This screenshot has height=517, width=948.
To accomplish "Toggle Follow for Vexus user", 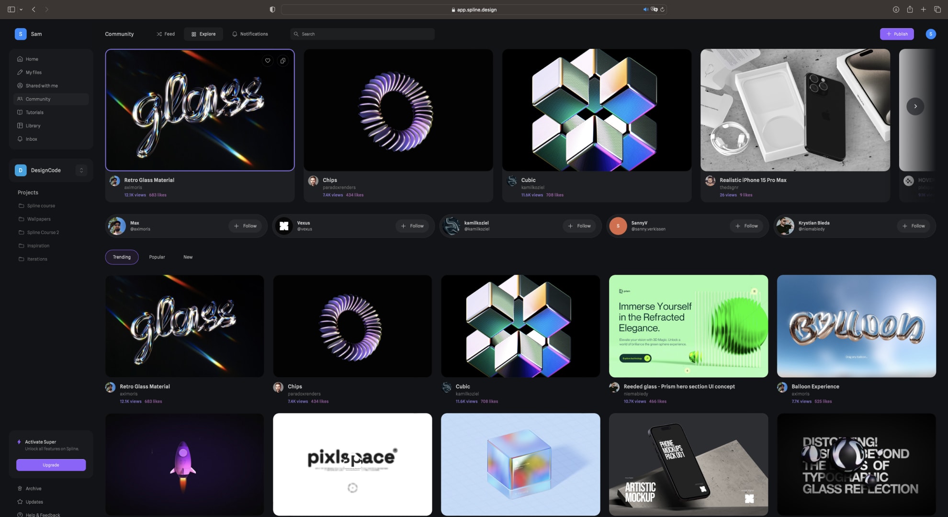I will (x=413, y=226).
